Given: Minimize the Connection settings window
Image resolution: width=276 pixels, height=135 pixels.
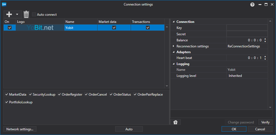Looking at the screenshot, I should pyautogui.click(x=260, y=5).
